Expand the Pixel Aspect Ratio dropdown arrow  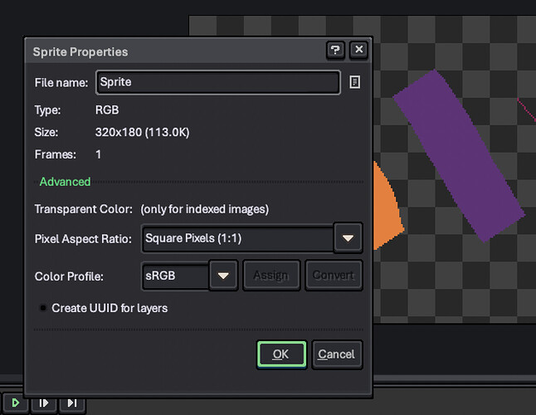348,238
